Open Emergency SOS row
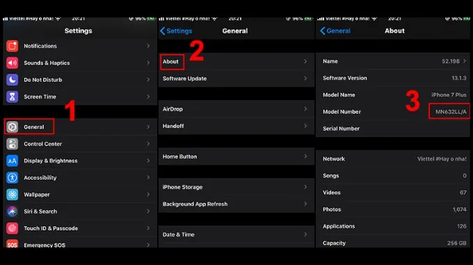The height and width of the screenshot is (265, 473). 80,242
